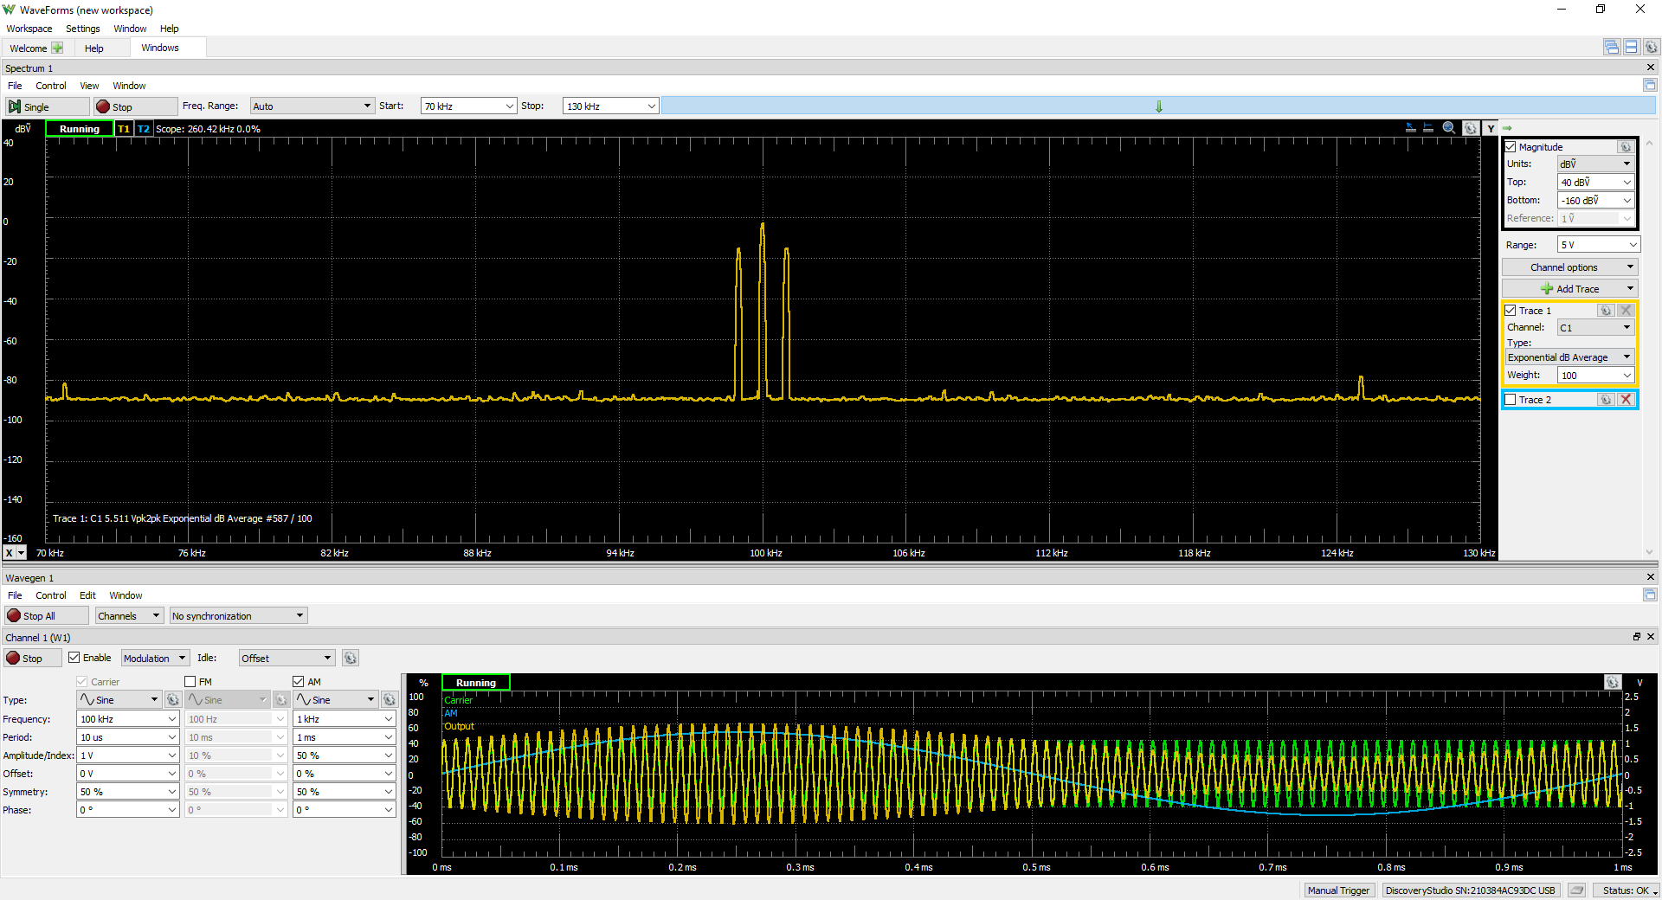Click the Spectrum plot zoom magnifier icon

click(1449, 128)
